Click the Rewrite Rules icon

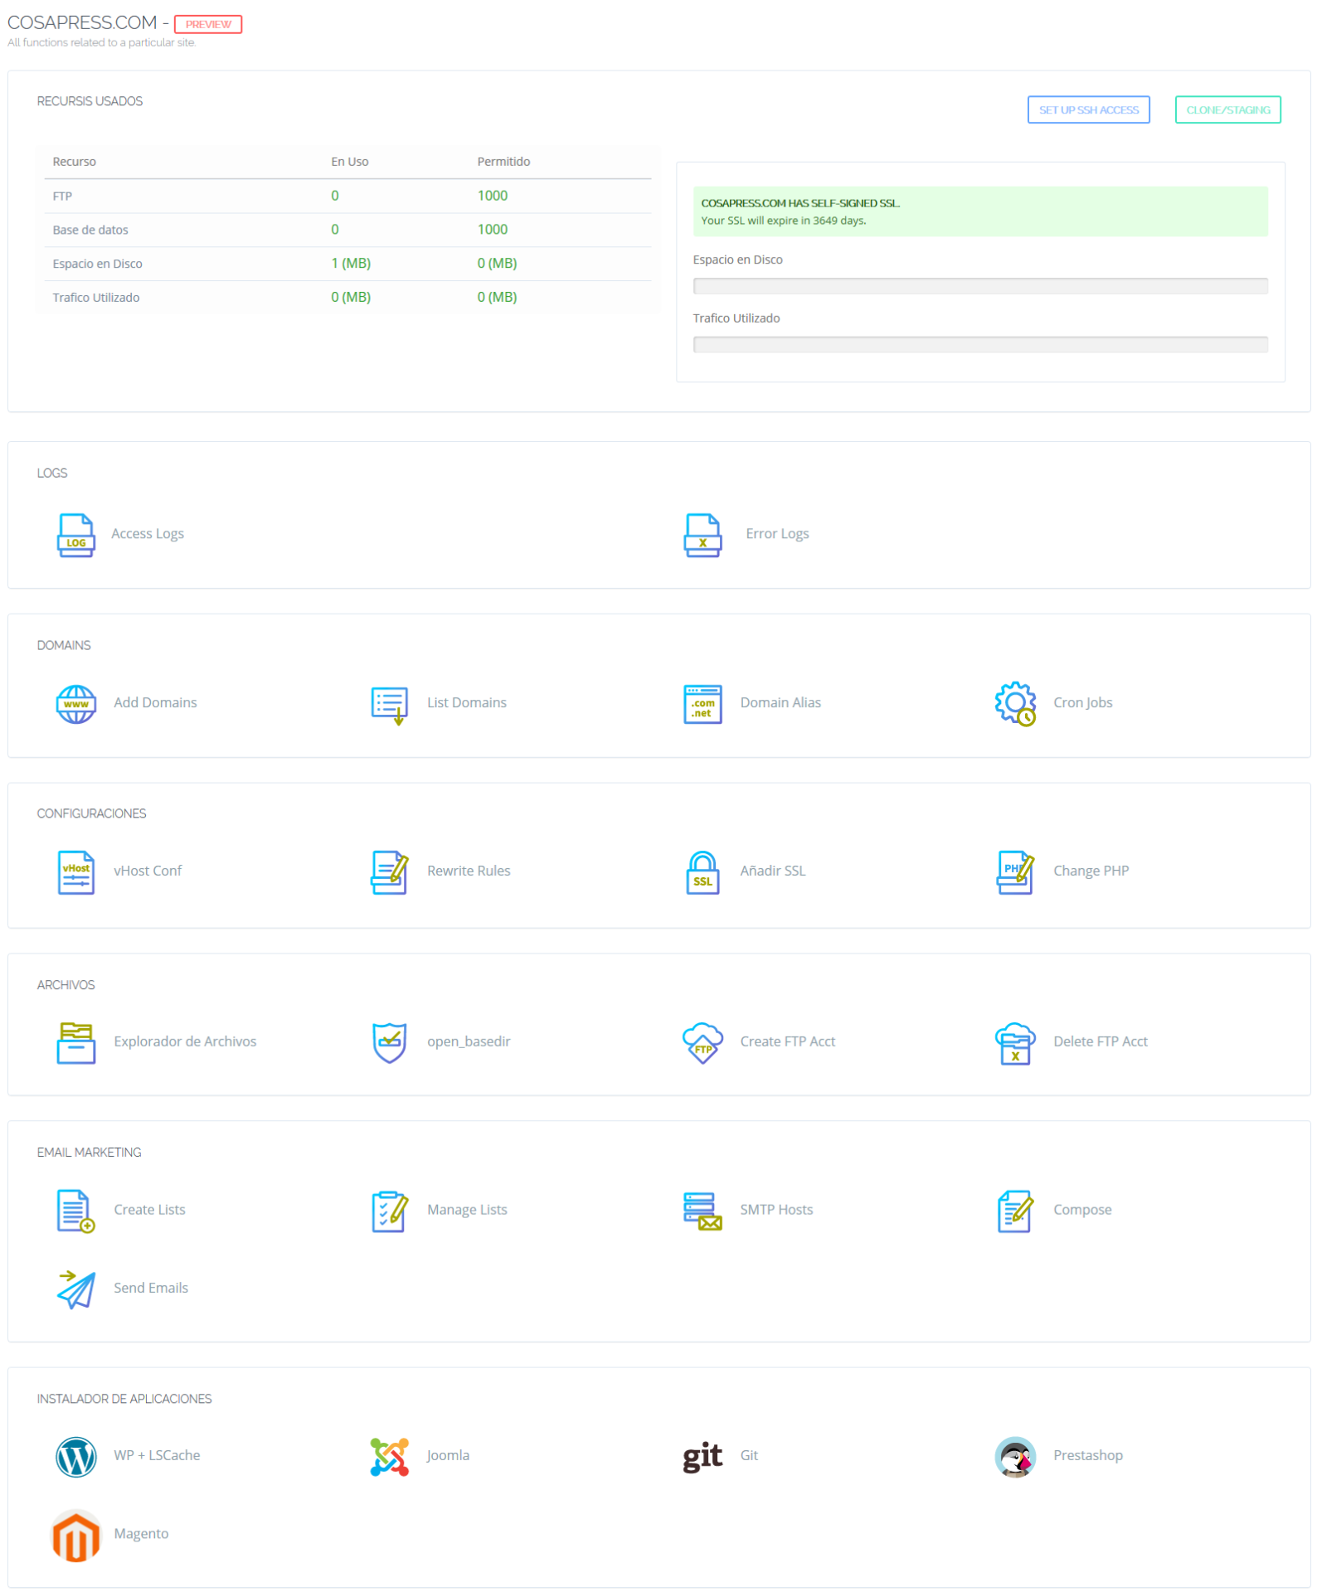tap(389, 872)
